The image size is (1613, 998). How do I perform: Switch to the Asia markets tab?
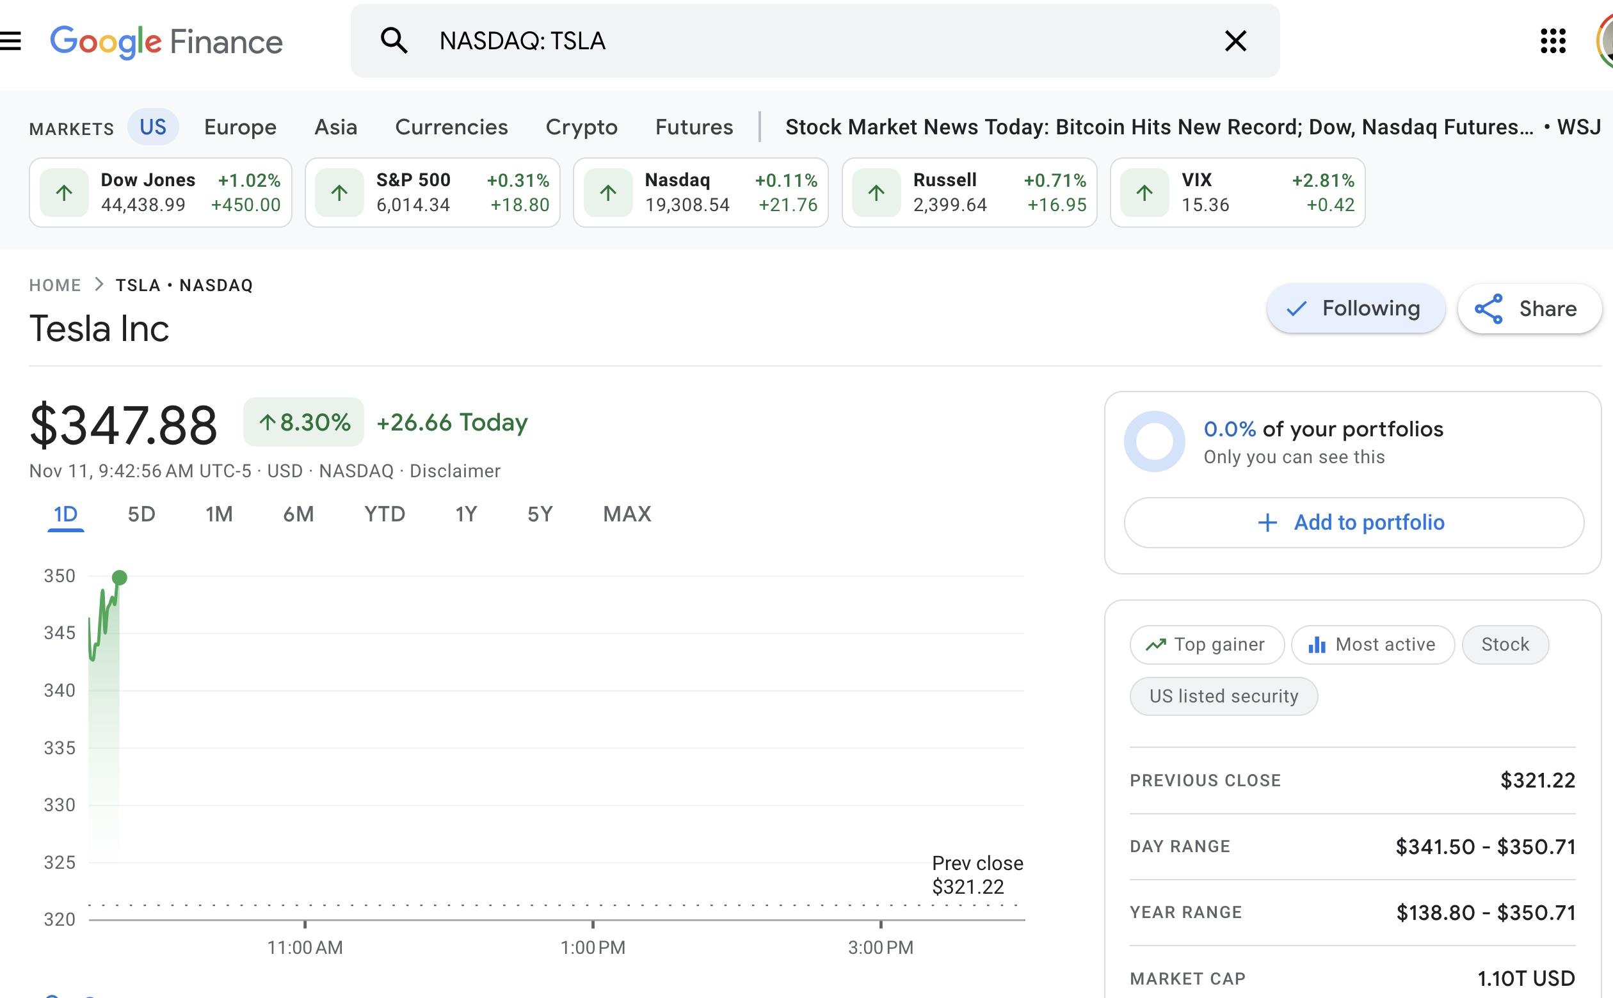tap(336, 127)
